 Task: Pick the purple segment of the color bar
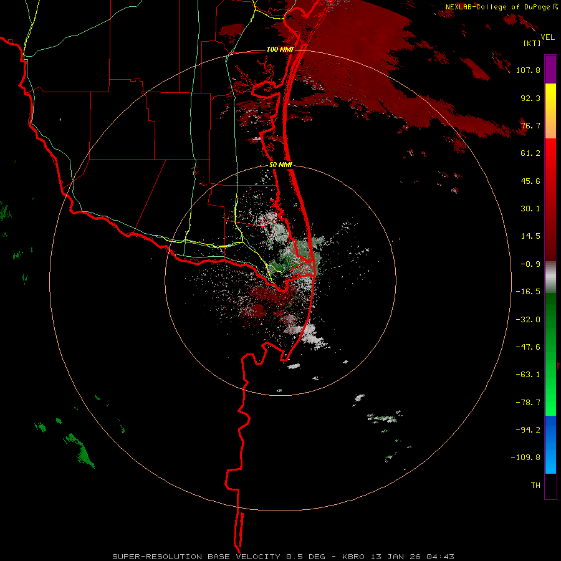(x=550, y=70)
